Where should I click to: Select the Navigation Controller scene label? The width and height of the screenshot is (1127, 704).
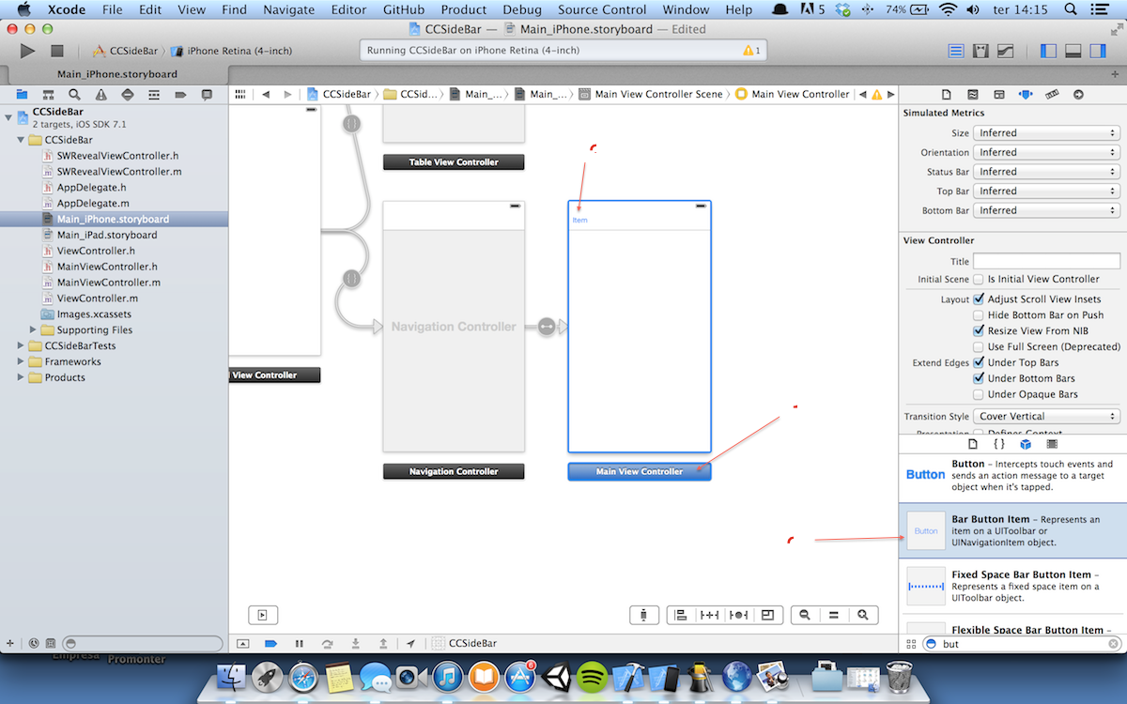click(454, 471)
